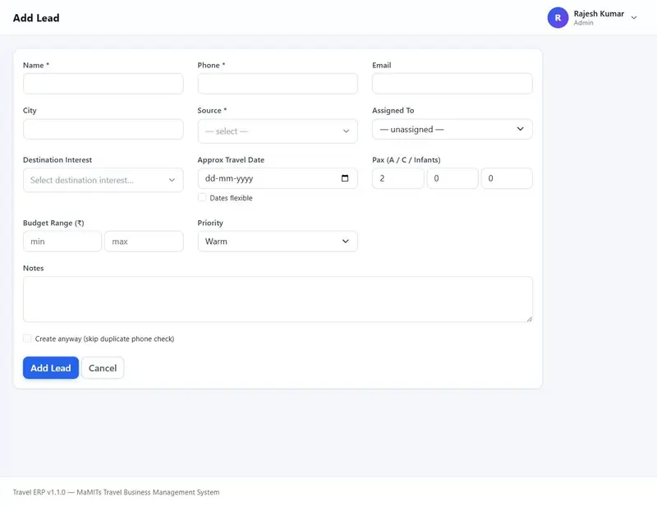Focus the Phone input field
The height and width of the screenshot is (506, 657).
[x=278, y=84]
